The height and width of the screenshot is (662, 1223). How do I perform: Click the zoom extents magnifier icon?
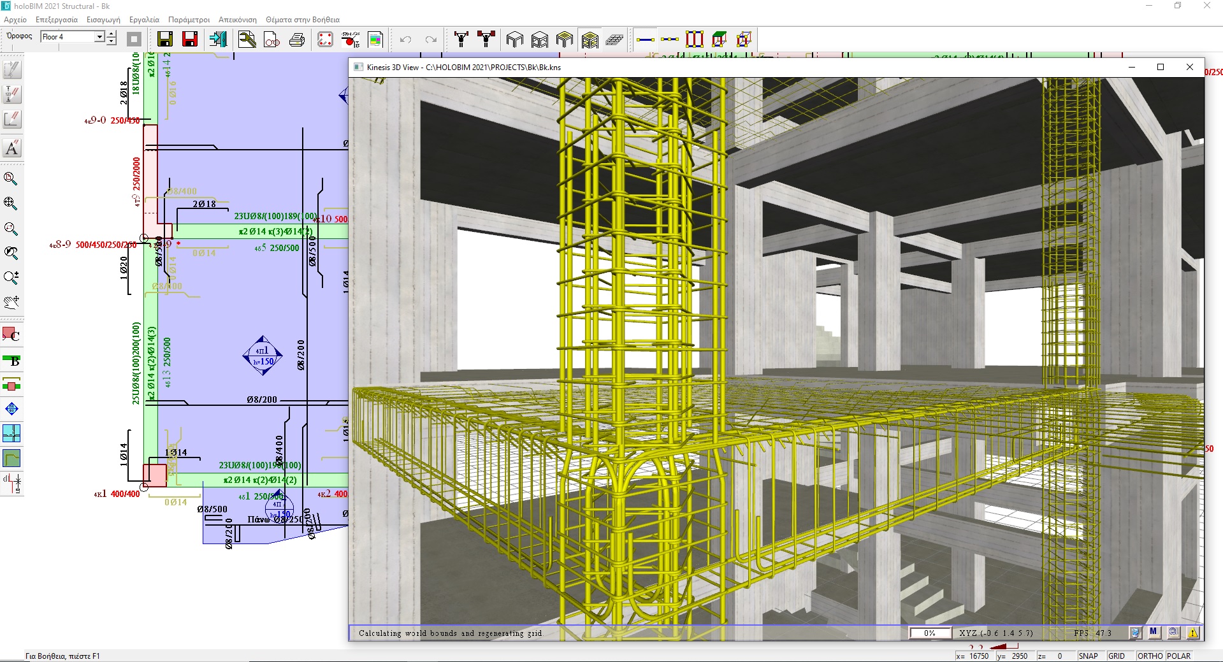pos(11,203)
